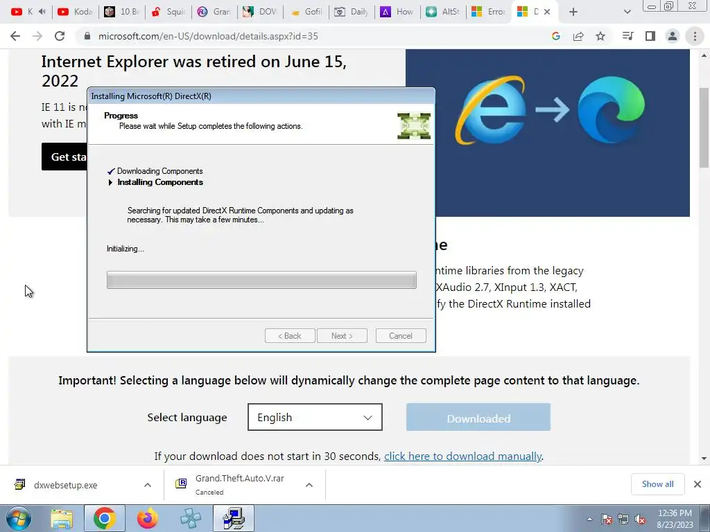710x532 pixels.
Task: Mute audio icon on first tab
Action: (x=42, y=12)
